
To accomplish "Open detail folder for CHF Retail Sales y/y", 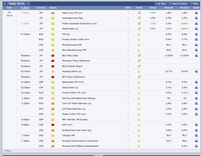I will pos(139,88).
